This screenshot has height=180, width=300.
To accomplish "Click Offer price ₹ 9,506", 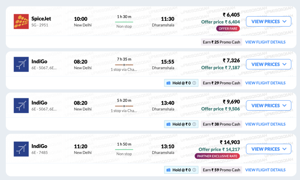I will (x=220, y=109).
